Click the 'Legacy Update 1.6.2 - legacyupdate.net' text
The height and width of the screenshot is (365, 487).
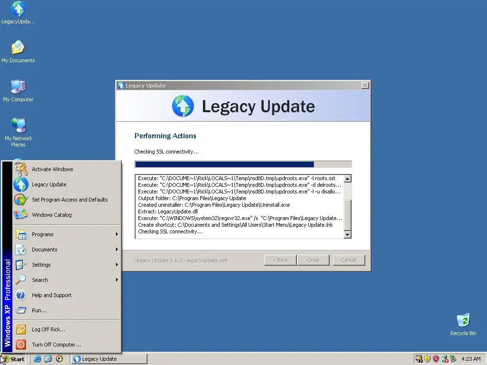(x=181, y=260)
